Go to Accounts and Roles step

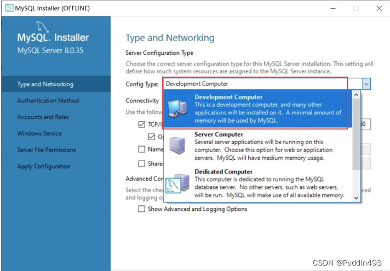point(43,117)
